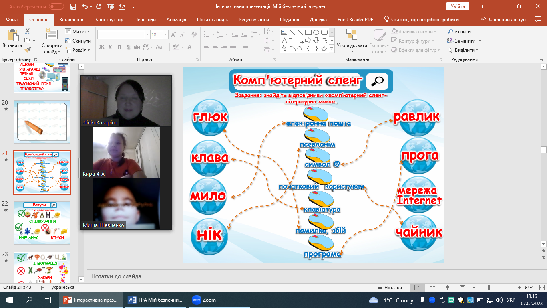Toggle Bold (Ж) formatting
Viewport: 547px width, 308px height.
pyautogui.click(x=101, y=47)
